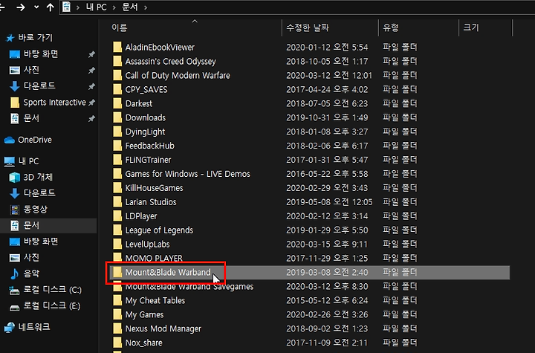
Task: Sort by 수정한 날짜 column header
Action: pyautogui.click(x=308, y=27)
